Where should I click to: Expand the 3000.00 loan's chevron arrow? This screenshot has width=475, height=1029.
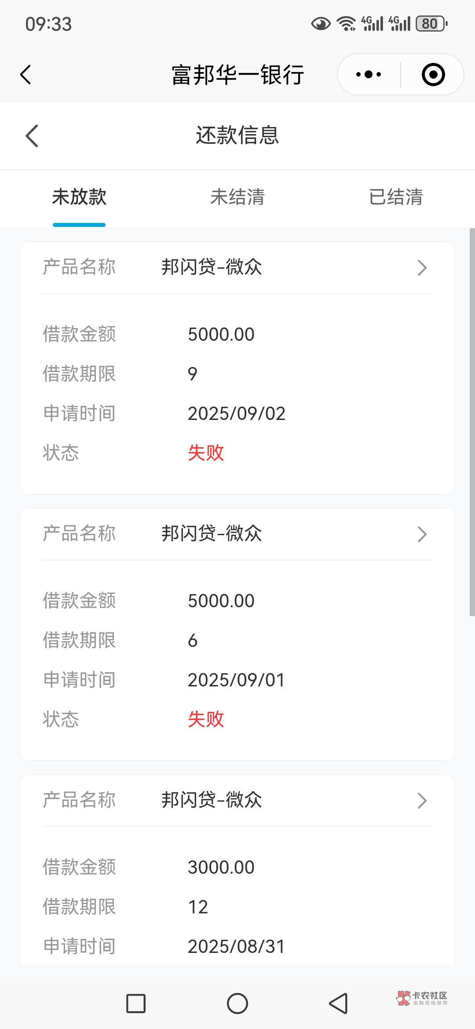tap(422, 801)
